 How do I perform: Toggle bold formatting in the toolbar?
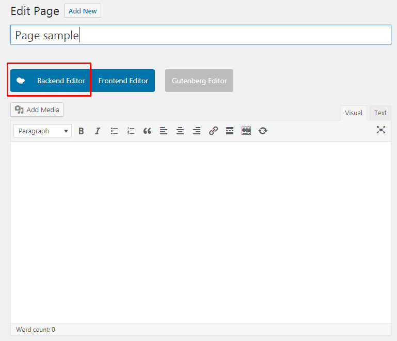tap(81, 131)
